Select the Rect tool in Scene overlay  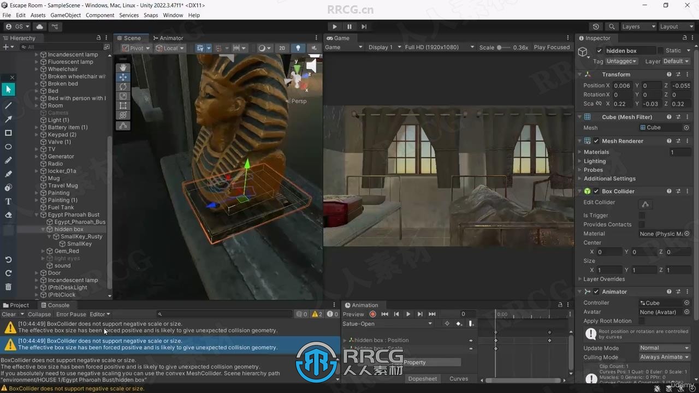(x=123, y=106)
